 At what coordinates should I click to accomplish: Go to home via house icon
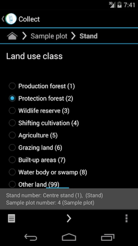click(12, 36)
